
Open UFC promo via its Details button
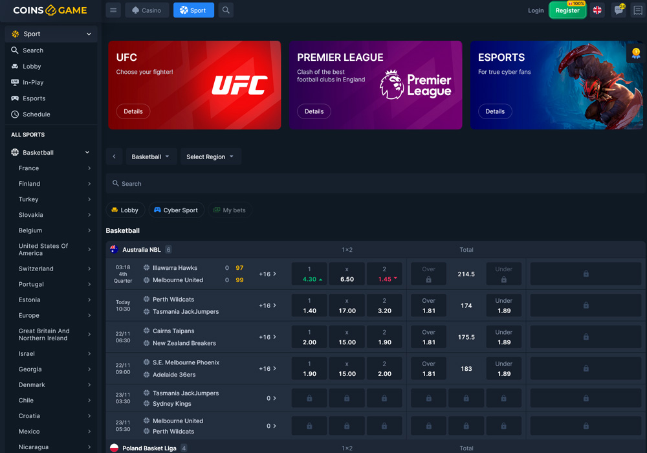[x=133, y=111]
